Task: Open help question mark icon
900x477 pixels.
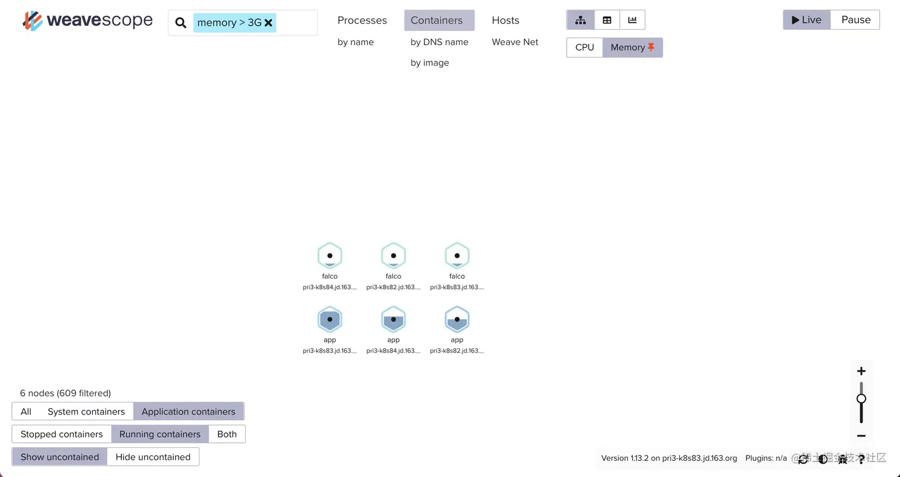Action: point(861,459)
